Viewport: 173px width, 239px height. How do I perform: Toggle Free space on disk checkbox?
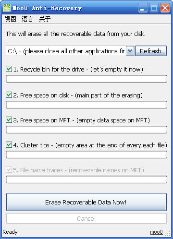coord(9,95)
